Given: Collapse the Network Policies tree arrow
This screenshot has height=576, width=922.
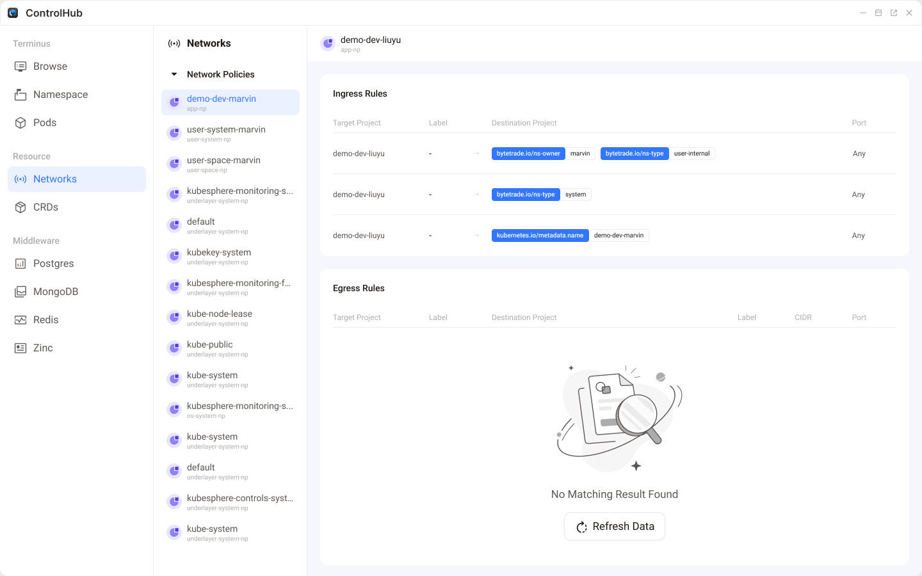Looking at the screenshot, I should coord(174,74).
